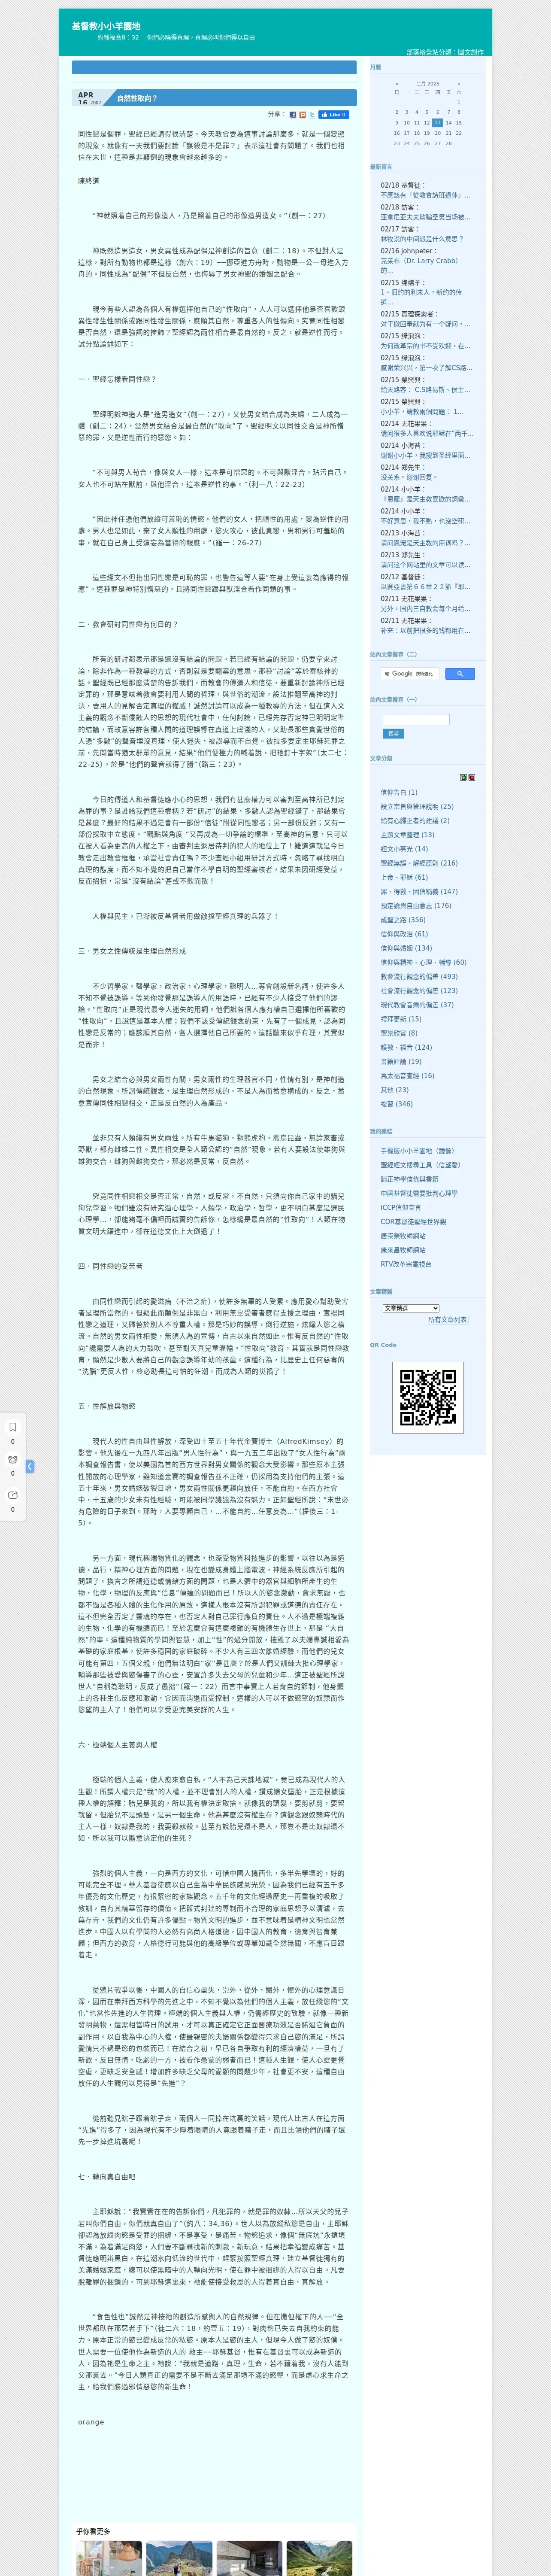The image size is (551, 2576).
Task: Open category 成聖之路 (356)
Action: pyautogui.click(x=402, y=920)
